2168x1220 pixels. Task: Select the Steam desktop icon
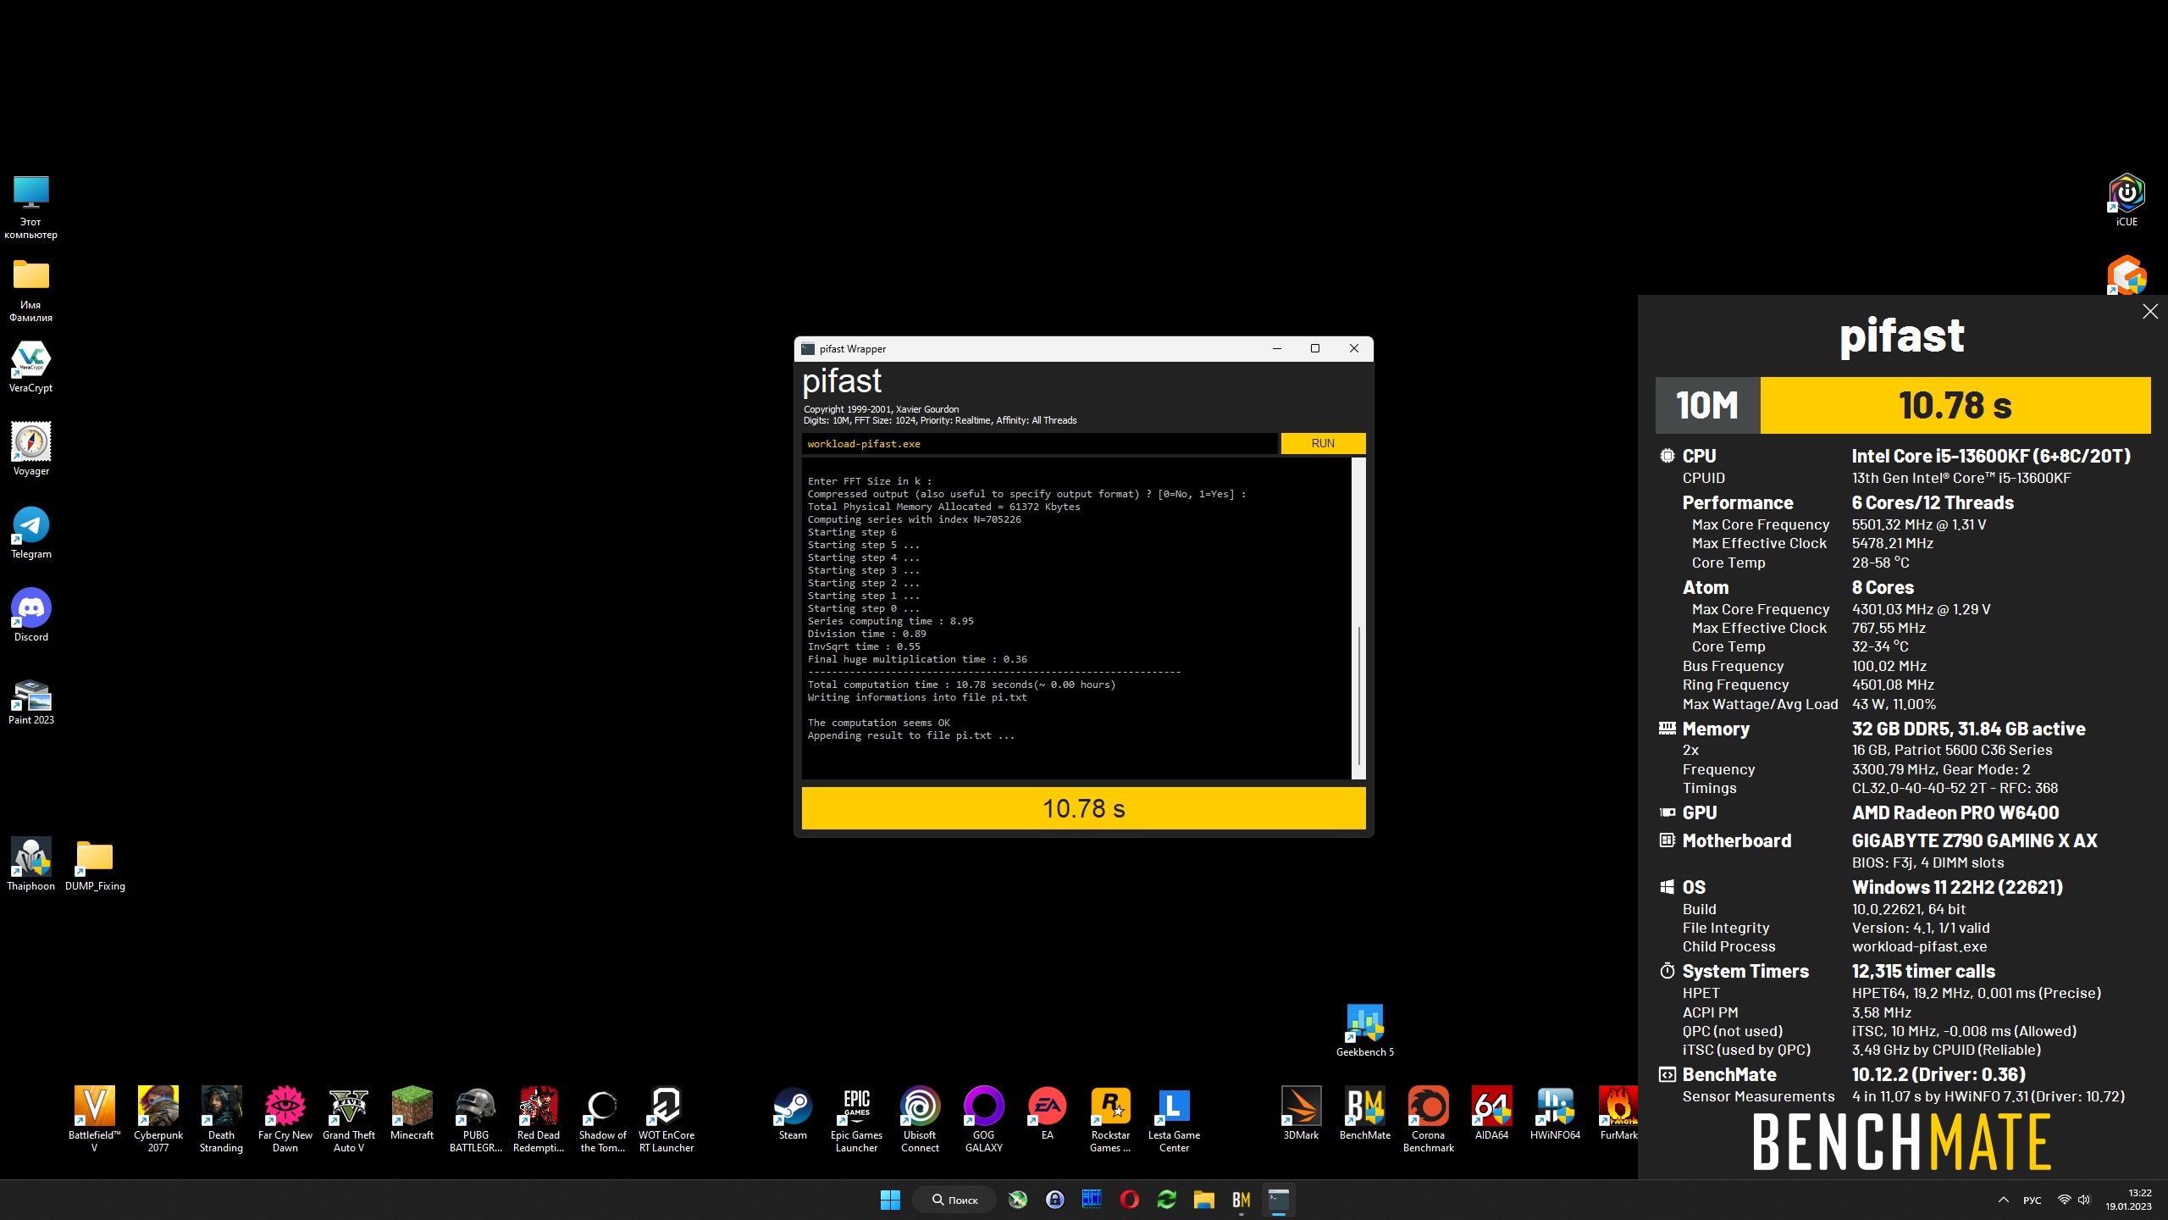pos(793,1113)
